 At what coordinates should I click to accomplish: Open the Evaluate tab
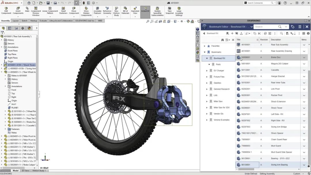[x=43, y=21]
